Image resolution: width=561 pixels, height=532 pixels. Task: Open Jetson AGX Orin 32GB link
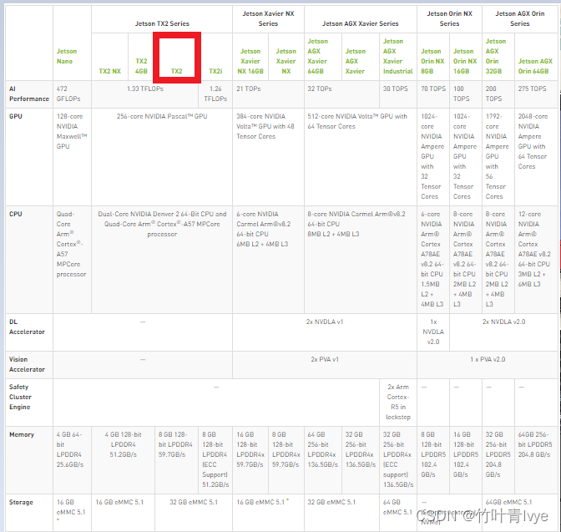tap(496, 56)
